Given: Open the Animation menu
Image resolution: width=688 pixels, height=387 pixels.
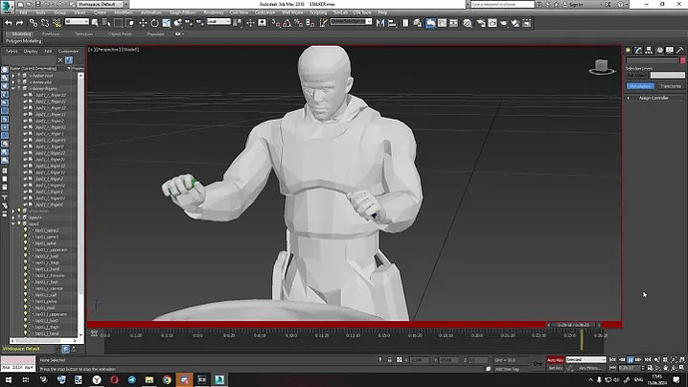Looking at the screenshot, I should pos(151,13).
